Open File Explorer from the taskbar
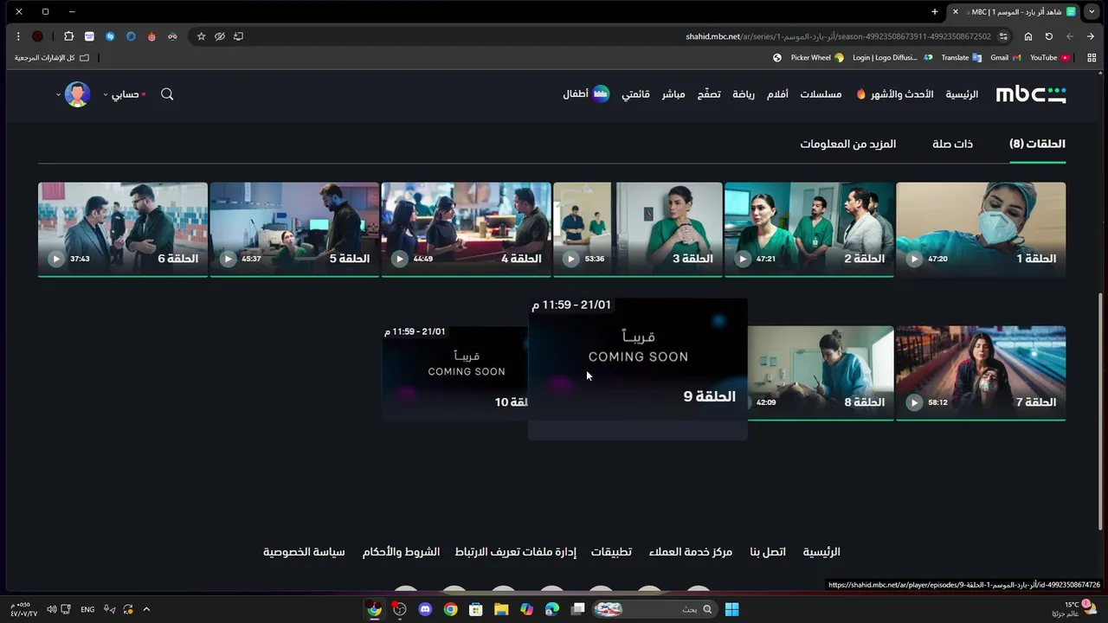 coord(501,609)
